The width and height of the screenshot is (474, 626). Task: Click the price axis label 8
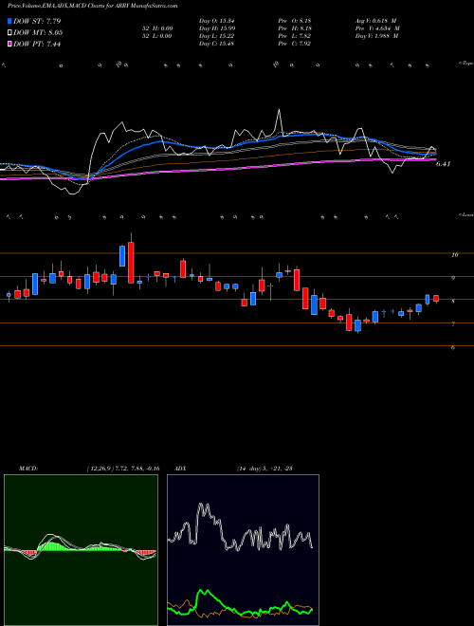point(453,301)
